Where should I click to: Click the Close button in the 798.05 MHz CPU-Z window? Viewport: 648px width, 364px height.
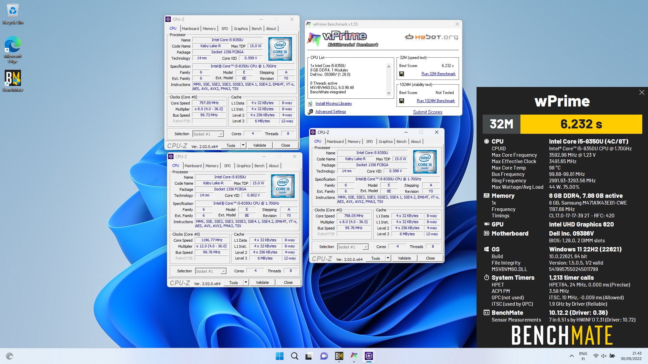[430, 258]
